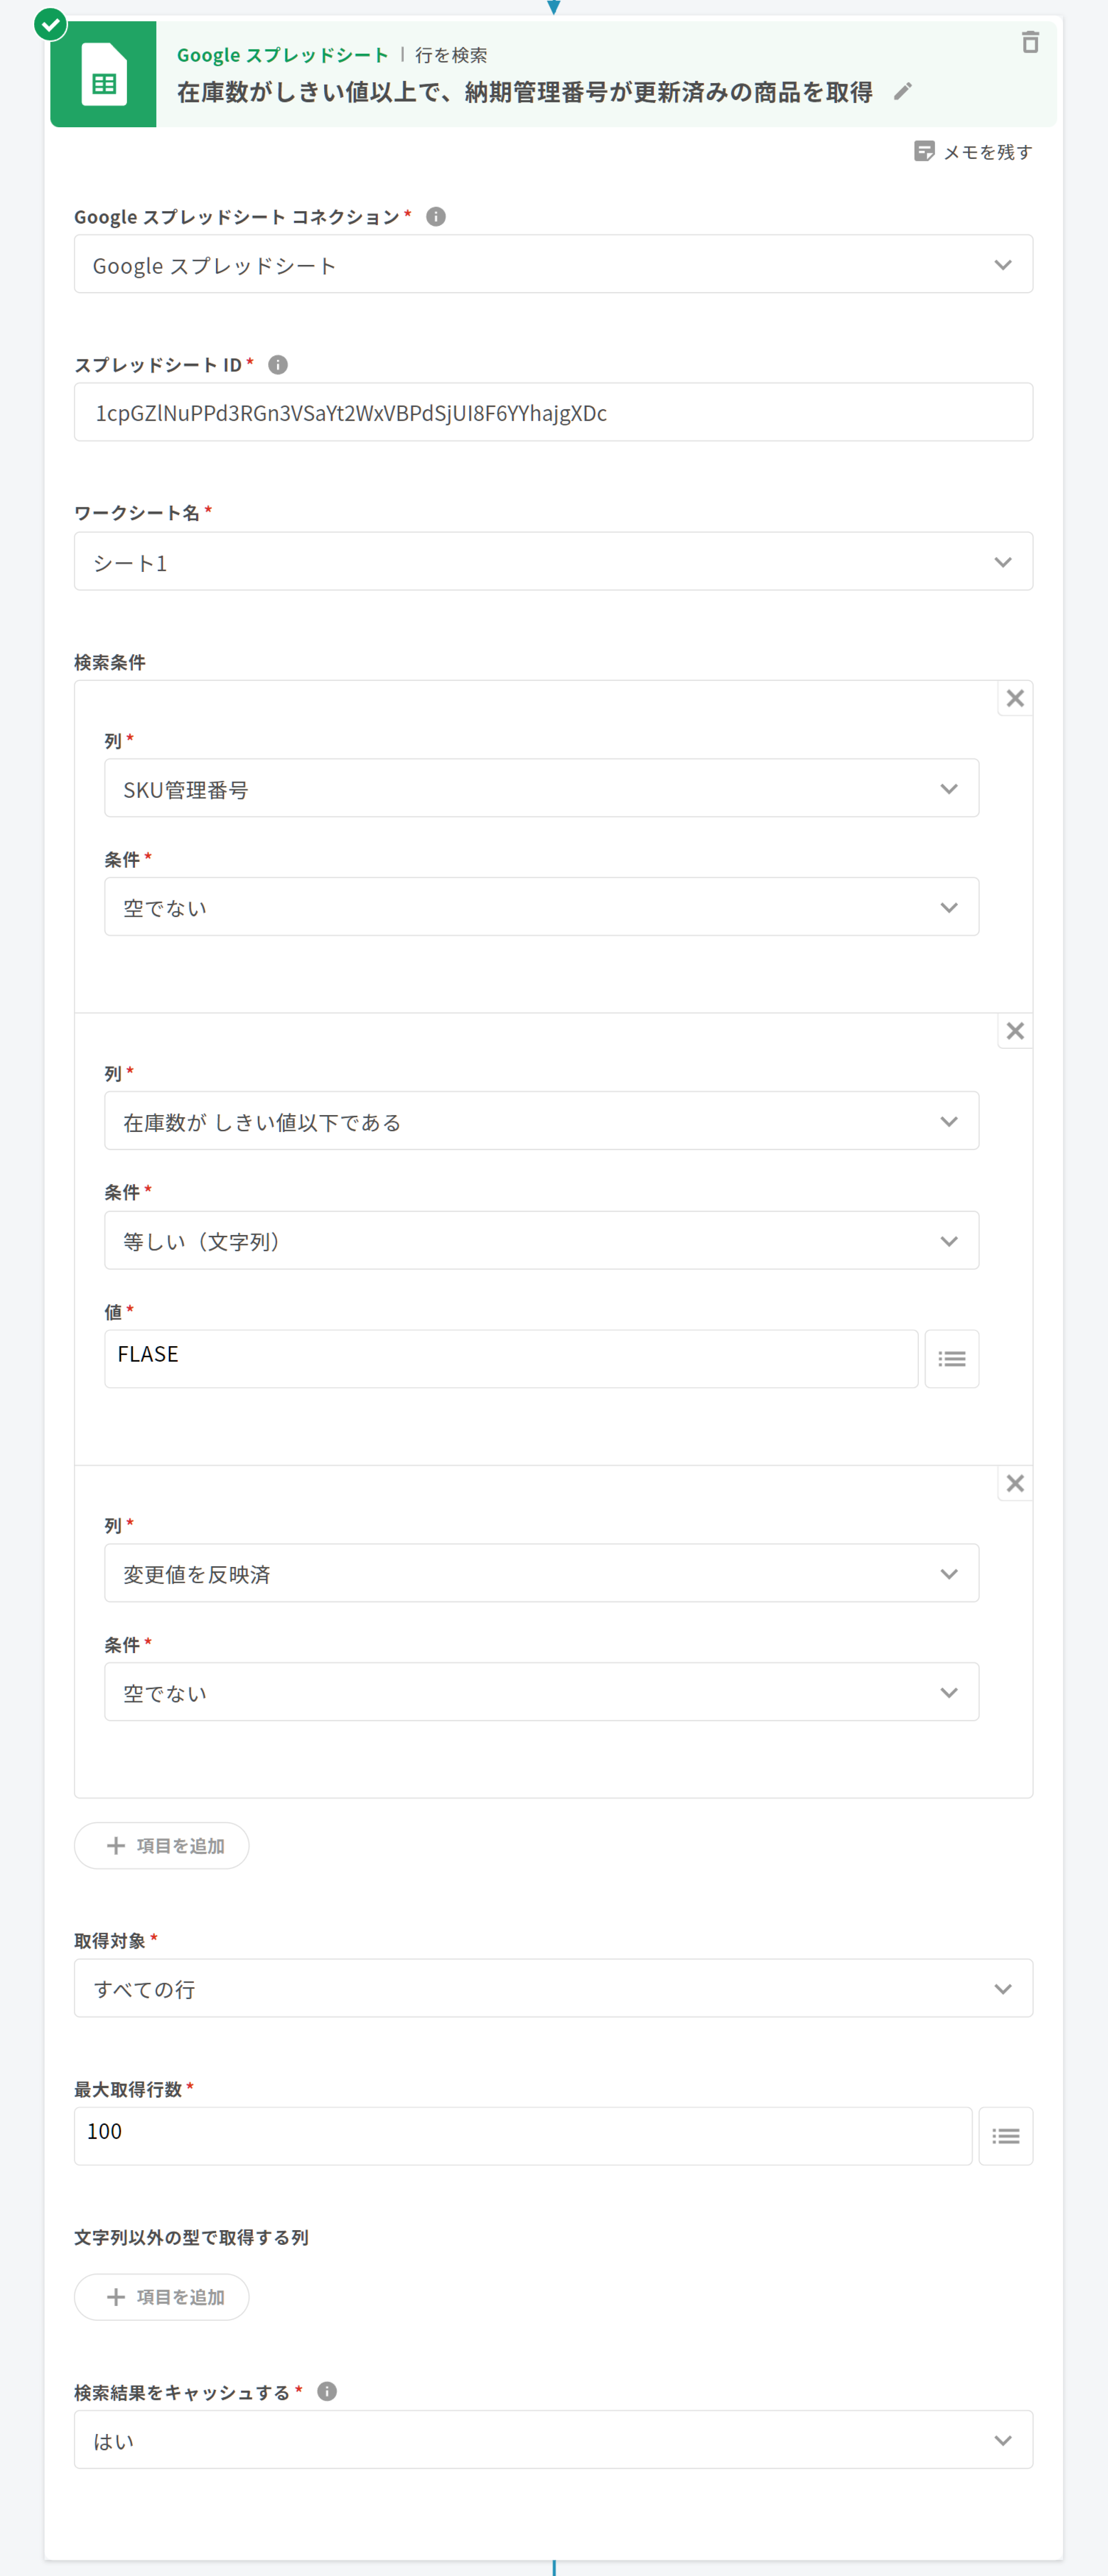Remove the 在庫数がしきい値以下である search condition
Image resolution: width=1108 pixels, height=2576 pixels.
click(1015, 1031)
